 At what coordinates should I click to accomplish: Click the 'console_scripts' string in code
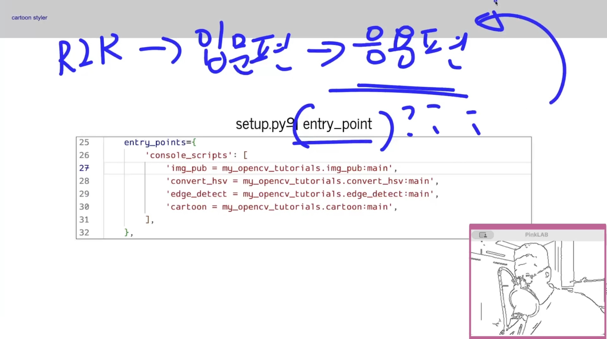point(189,155)
